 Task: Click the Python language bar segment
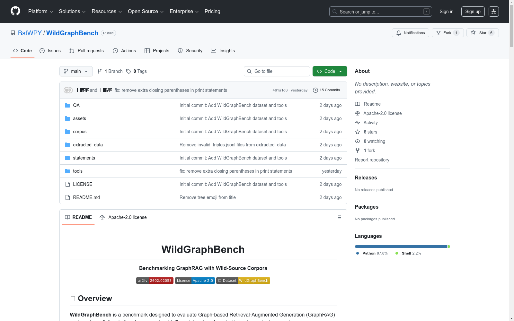(401, 247)
